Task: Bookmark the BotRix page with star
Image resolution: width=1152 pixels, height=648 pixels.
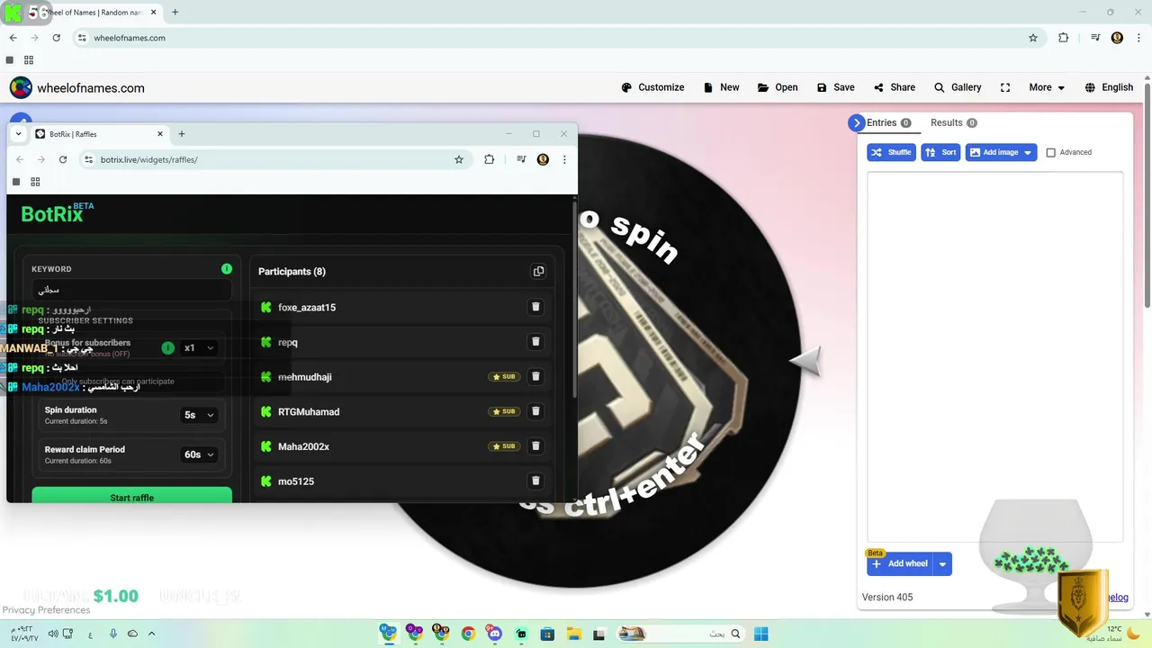Action: 459,159
